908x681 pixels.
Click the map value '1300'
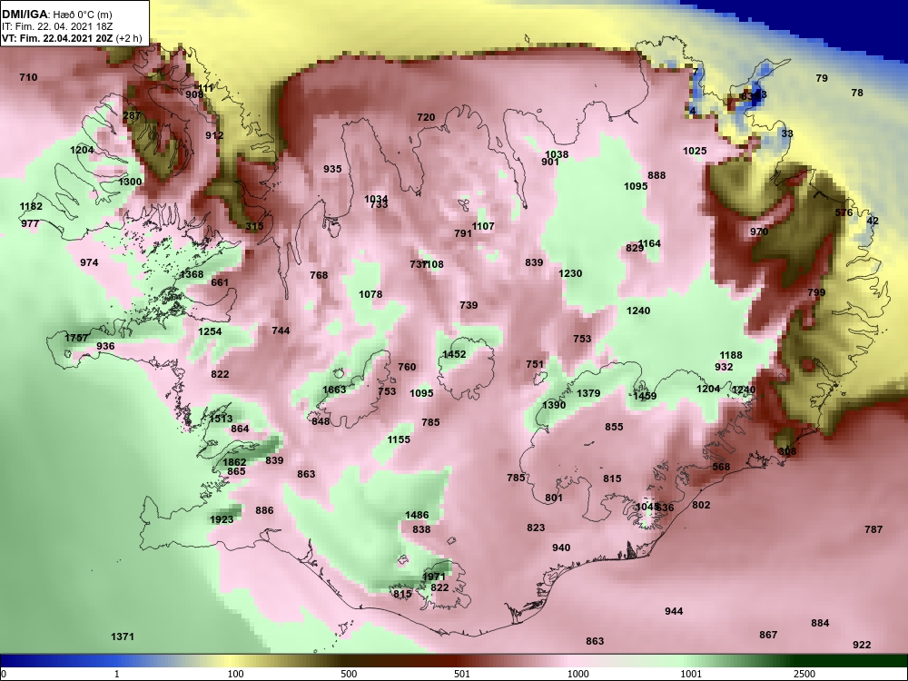coord(130,182)
